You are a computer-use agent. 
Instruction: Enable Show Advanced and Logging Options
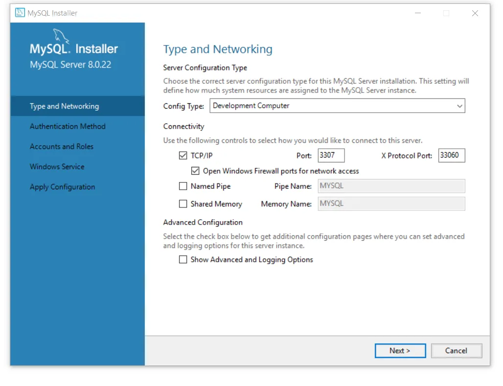183,259
